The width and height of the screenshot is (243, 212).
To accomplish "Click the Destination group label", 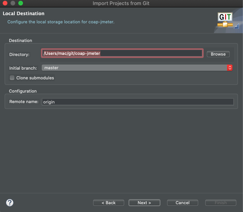I will [21, 40].
